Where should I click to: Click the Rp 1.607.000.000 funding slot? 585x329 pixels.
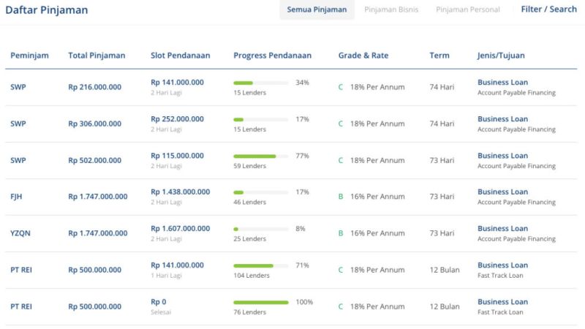180,228
